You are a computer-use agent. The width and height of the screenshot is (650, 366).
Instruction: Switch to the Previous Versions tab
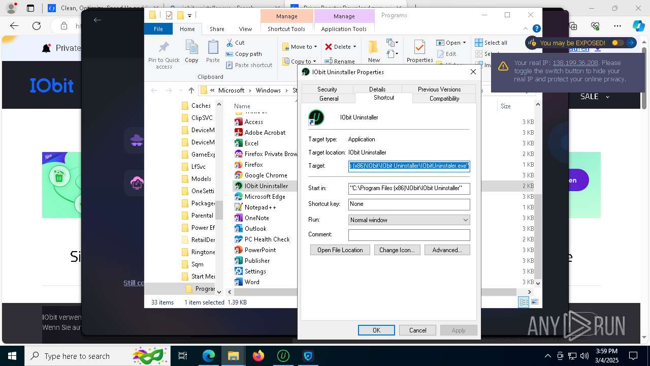439,89
